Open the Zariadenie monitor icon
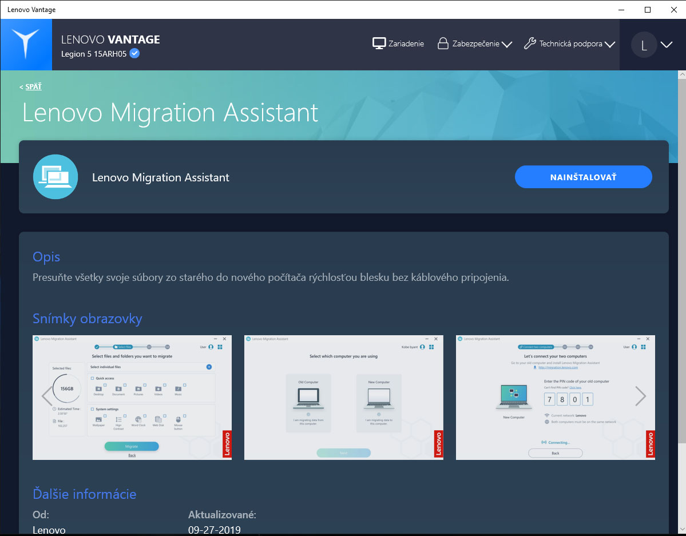This screenshot has height=536, width=686. point(379,43)
